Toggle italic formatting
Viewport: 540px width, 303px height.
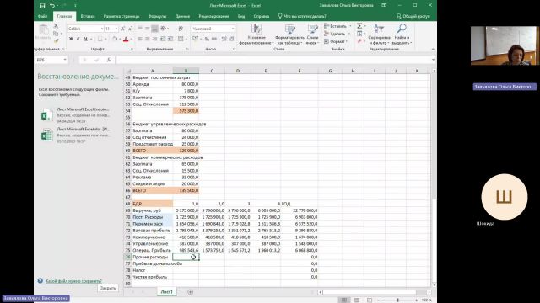[x=78, y=39]
